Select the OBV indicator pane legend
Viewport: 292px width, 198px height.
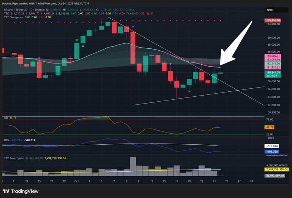tap(6, 140)
